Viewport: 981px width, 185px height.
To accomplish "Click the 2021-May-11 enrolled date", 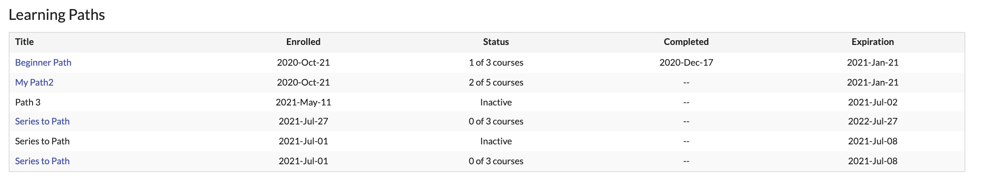I will (x=303, y=102).
